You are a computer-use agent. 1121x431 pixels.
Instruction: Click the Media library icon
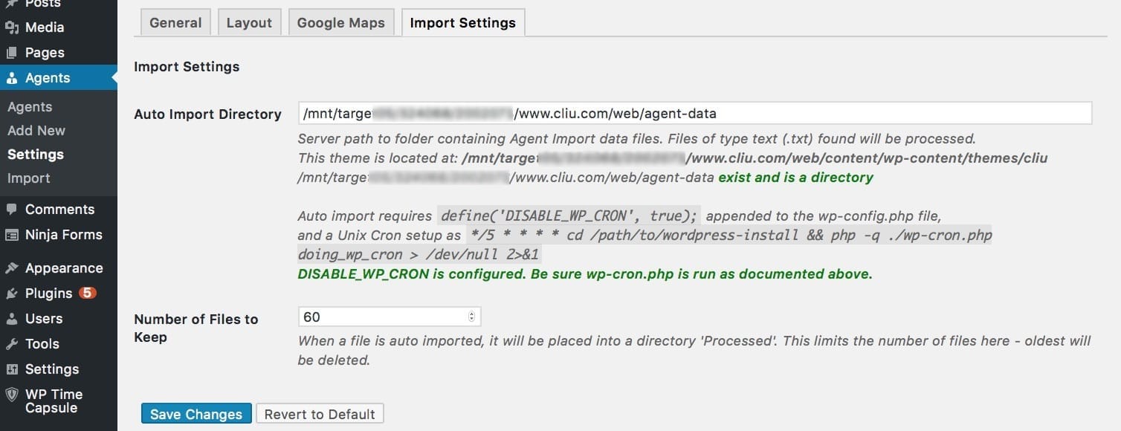tap(12, 27)
